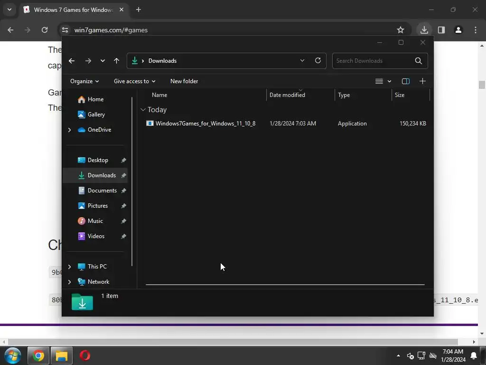Go forward in the file dialog
Screen dimensions: 486x365
pos(88,61)
